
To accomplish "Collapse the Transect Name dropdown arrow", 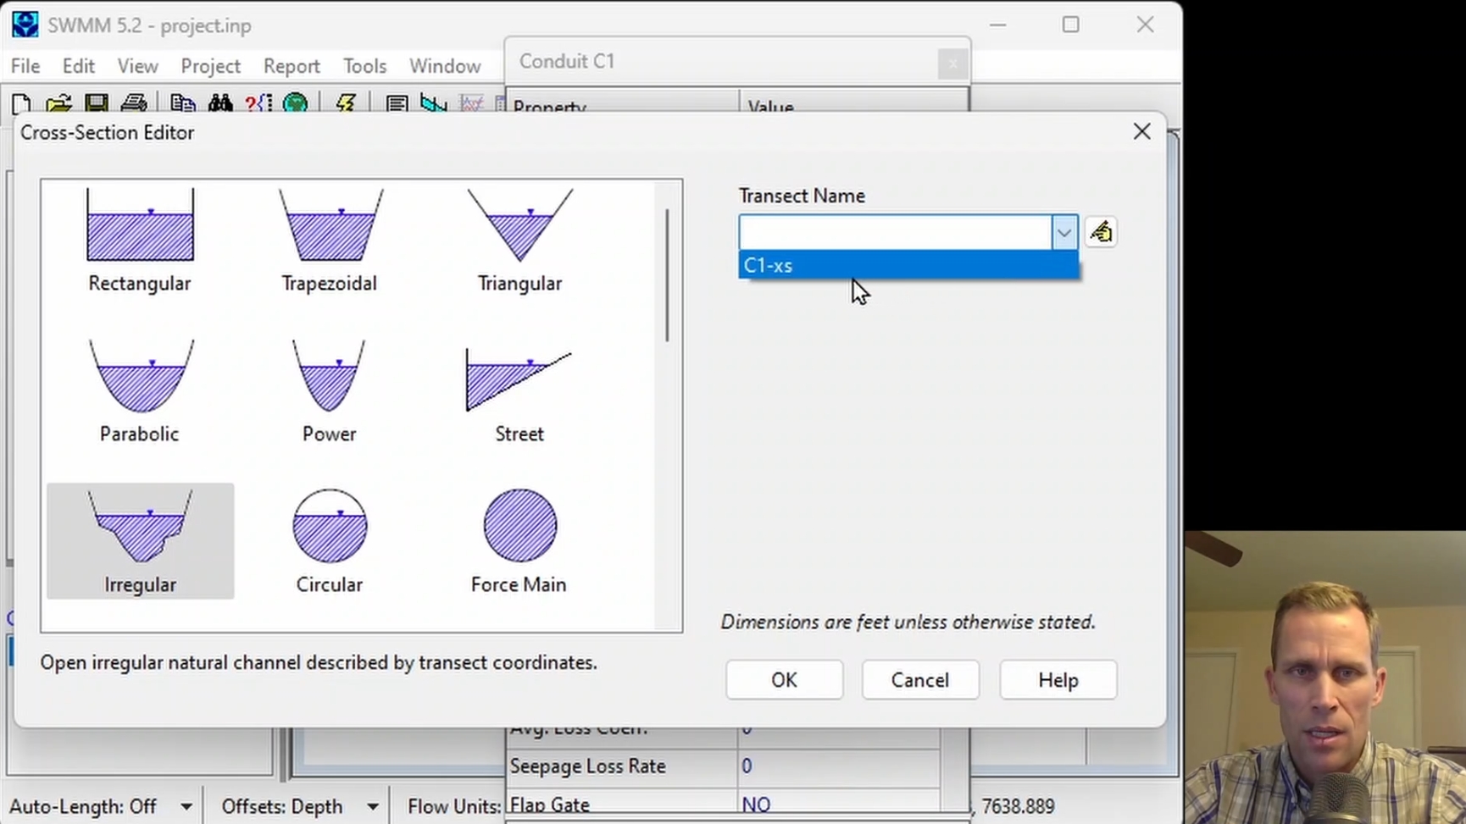I will 1064,233.
